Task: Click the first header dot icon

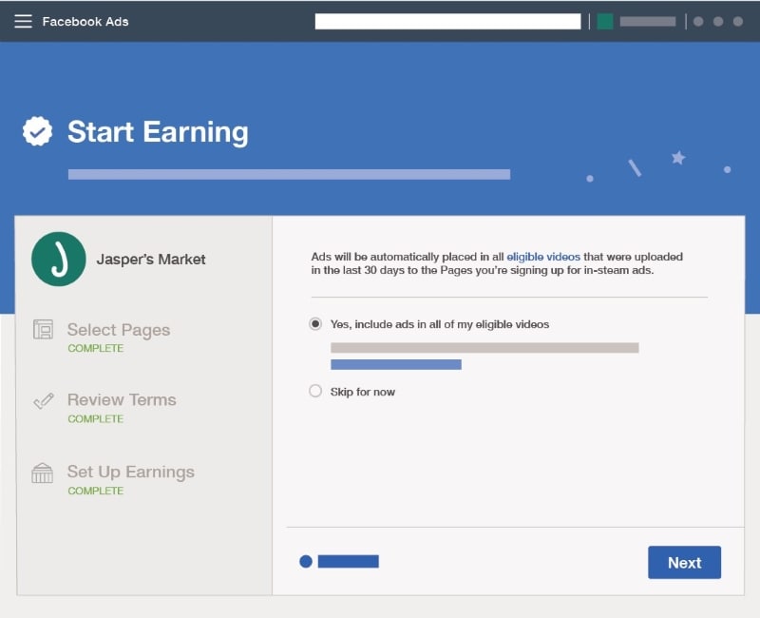Action: pos(698,21)
